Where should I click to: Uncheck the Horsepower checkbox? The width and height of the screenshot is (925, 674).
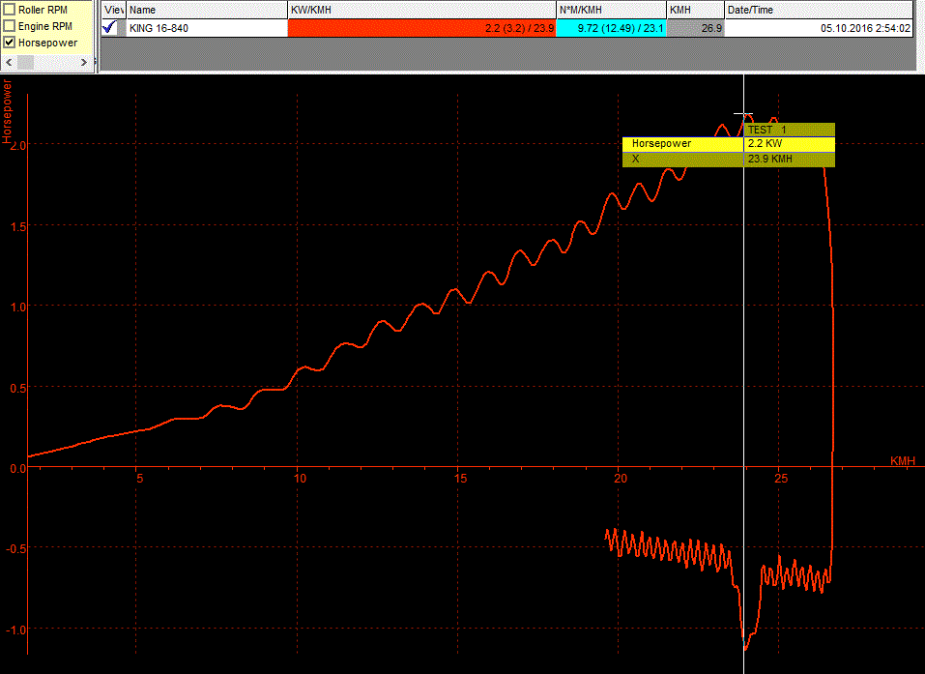(x=10, y=43)
